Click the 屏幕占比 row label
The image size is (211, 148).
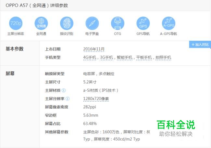click(x=53, y=124)
